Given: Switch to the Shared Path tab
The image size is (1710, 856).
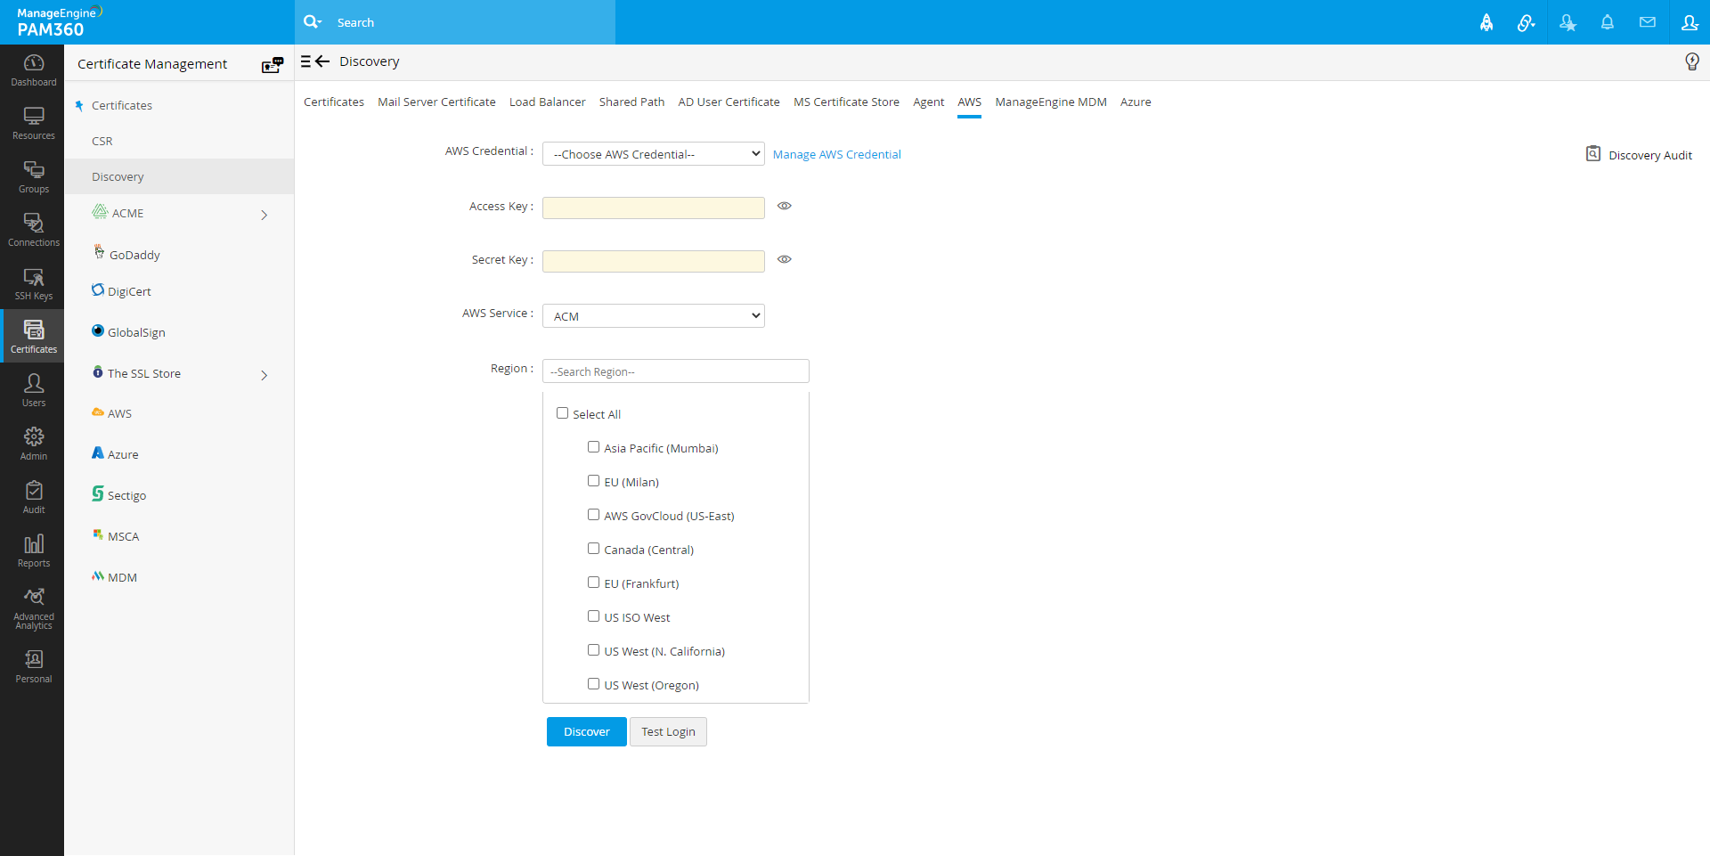Looking at the screenshot, I should pyautogui.click(x=632, y=102).
